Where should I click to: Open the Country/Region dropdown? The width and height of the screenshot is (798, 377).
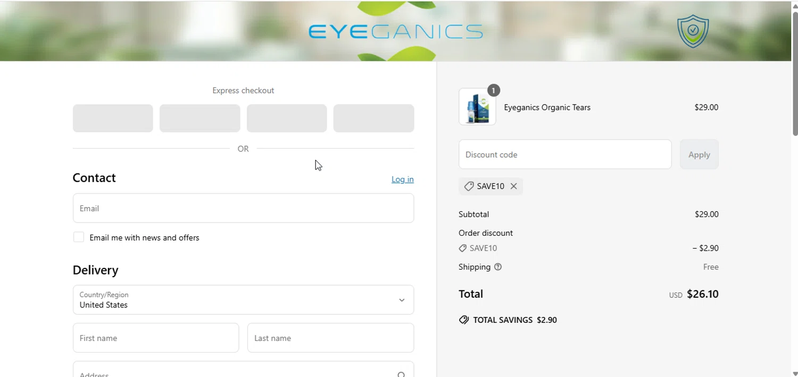[x=243, y=300]
